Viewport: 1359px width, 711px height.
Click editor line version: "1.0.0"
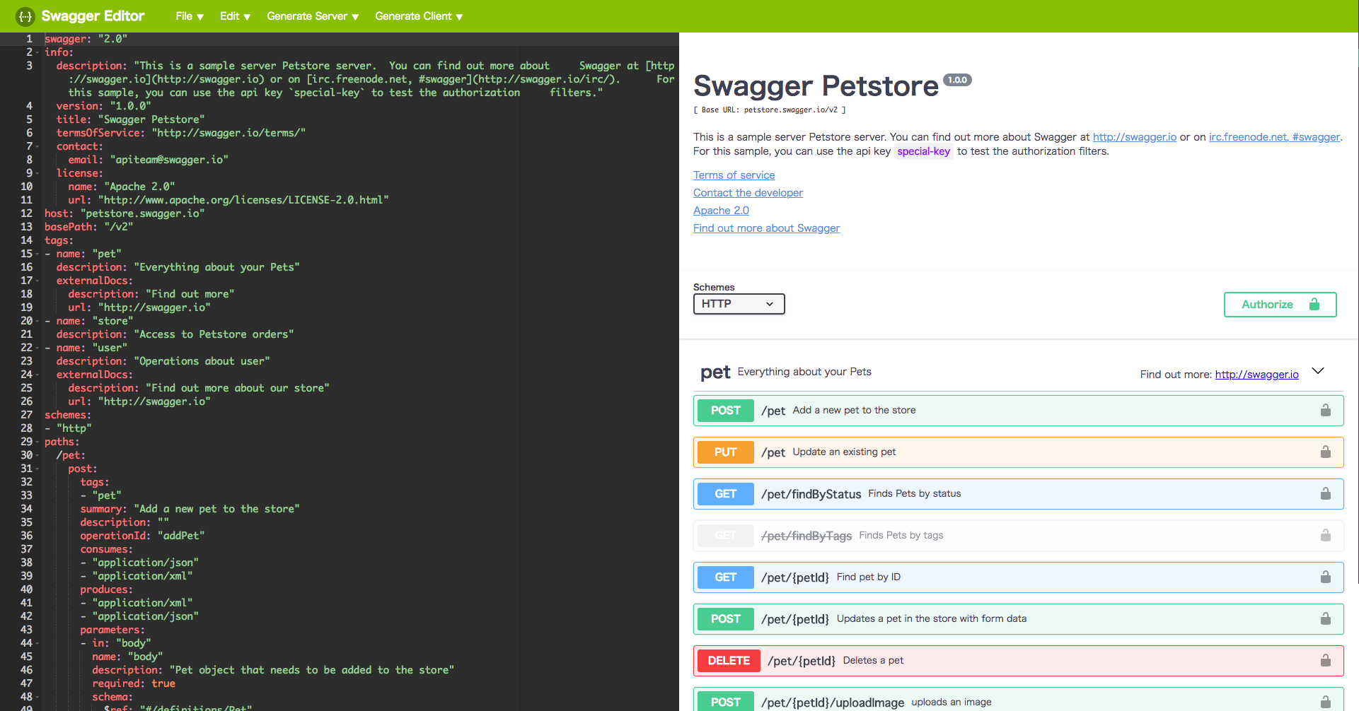103,106
